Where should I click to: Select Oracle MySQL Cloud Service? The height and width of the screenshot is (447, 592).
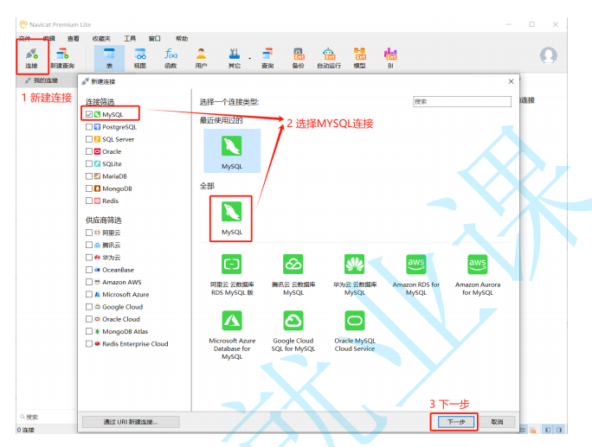tap(355, 331)
